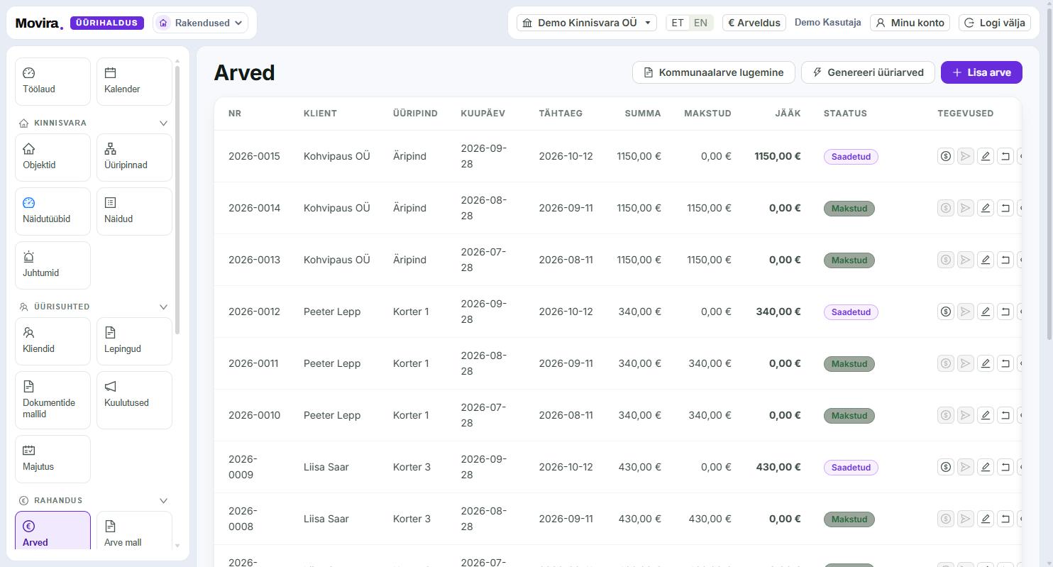Open the Kalender tile in sidebar

134,82
